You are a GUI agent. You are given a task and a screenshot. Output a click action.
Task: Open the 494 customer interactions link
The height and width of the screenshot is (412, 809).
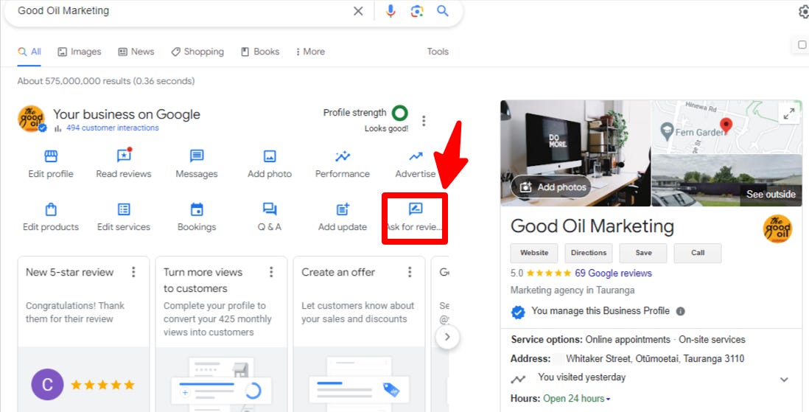click(x=113, y=128)
